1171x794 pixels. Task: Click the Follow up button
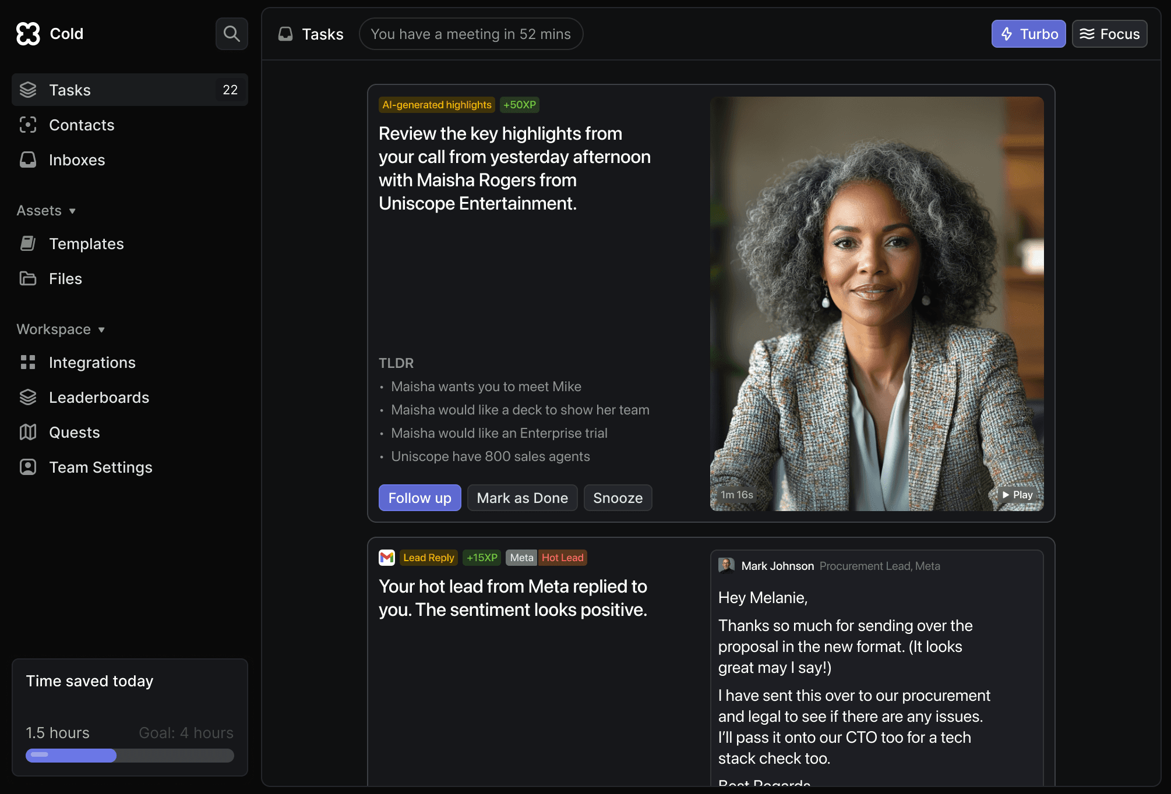coord(419,498)
